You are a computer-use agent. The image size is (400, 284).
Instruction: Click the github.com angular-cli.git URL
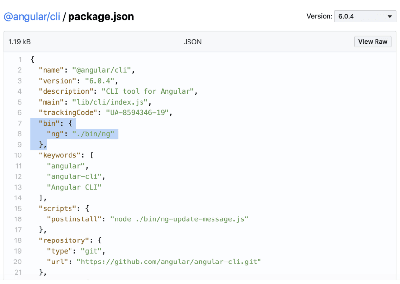point(169,262)
